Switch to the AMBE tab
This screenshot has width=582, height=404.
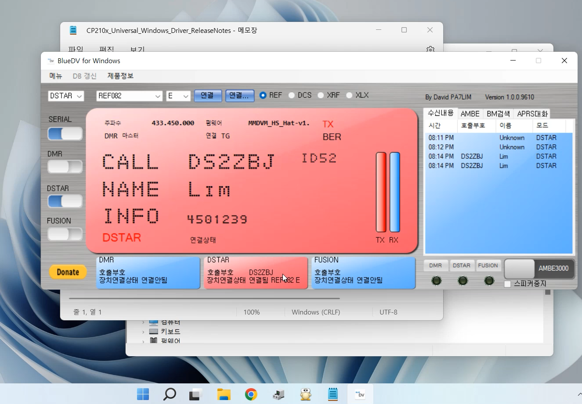(x=470, y=114)
